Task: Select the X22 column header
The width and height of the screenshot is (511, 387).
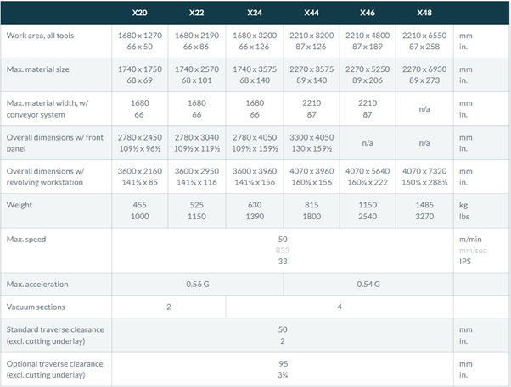Action: point(197,13)
